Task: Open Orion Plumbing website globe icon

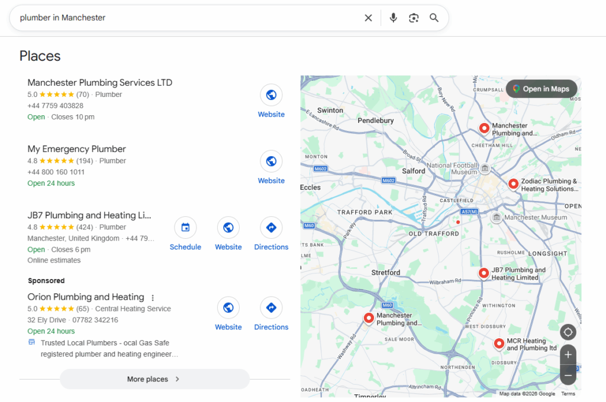Action: (x=228, y=308)
